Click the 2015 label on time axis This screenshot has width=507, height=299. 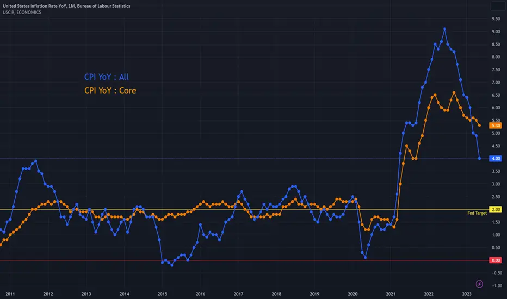162,294
